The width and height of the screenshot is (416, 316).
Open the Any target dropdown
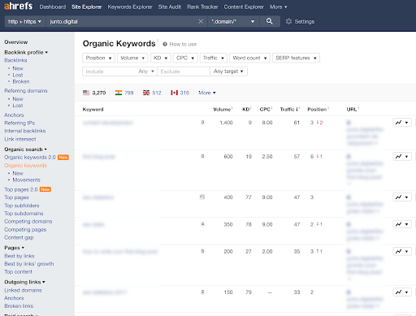tap(228, 71)
